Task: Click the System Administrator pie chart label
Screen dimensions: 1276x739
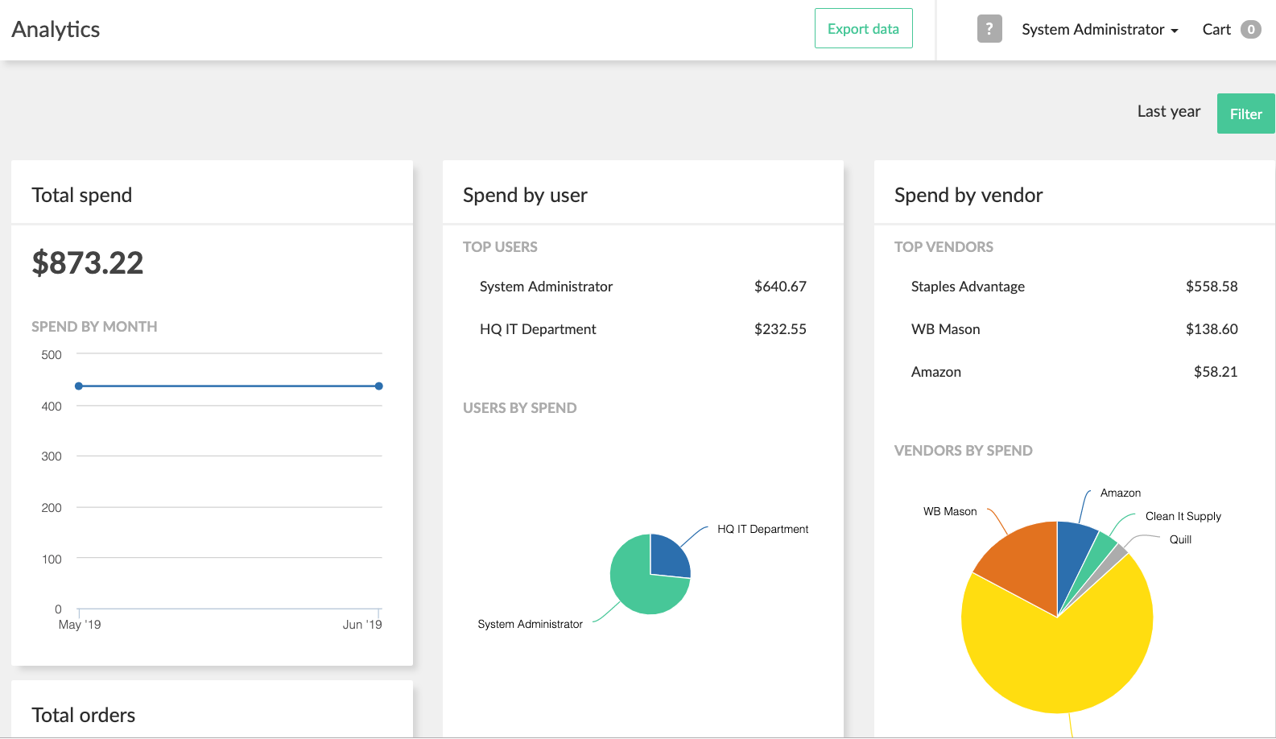Action: pos(530,624)
